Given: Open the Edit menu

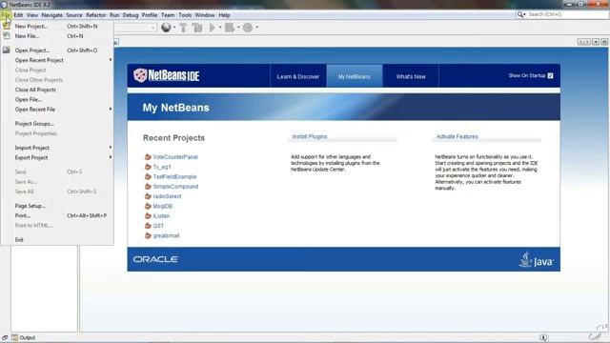Looking at the screenshot, I should point(18,15).
